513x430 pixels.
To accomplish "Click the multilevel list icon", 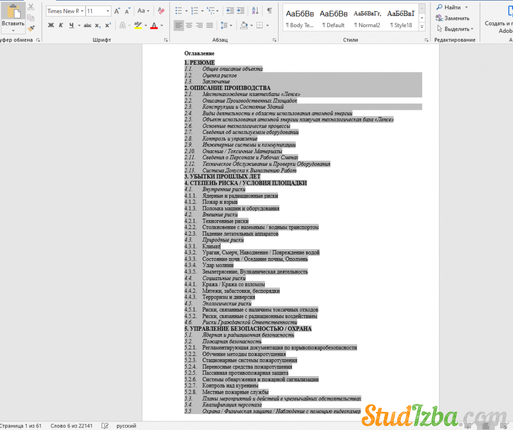I will (x=211, y=11).
